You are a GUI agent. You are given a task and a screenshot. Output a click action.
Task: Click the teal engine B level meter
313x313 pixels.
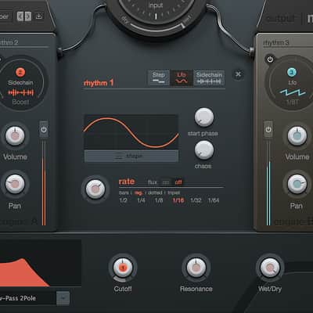268,183
